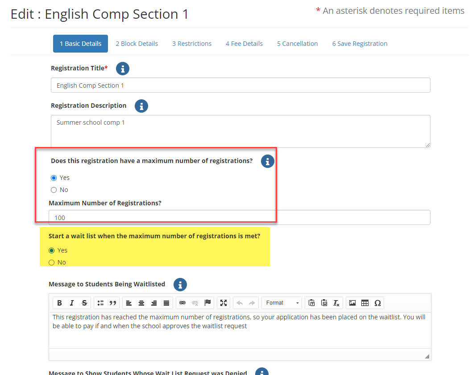Switch to the Fee Details tab

244,43
